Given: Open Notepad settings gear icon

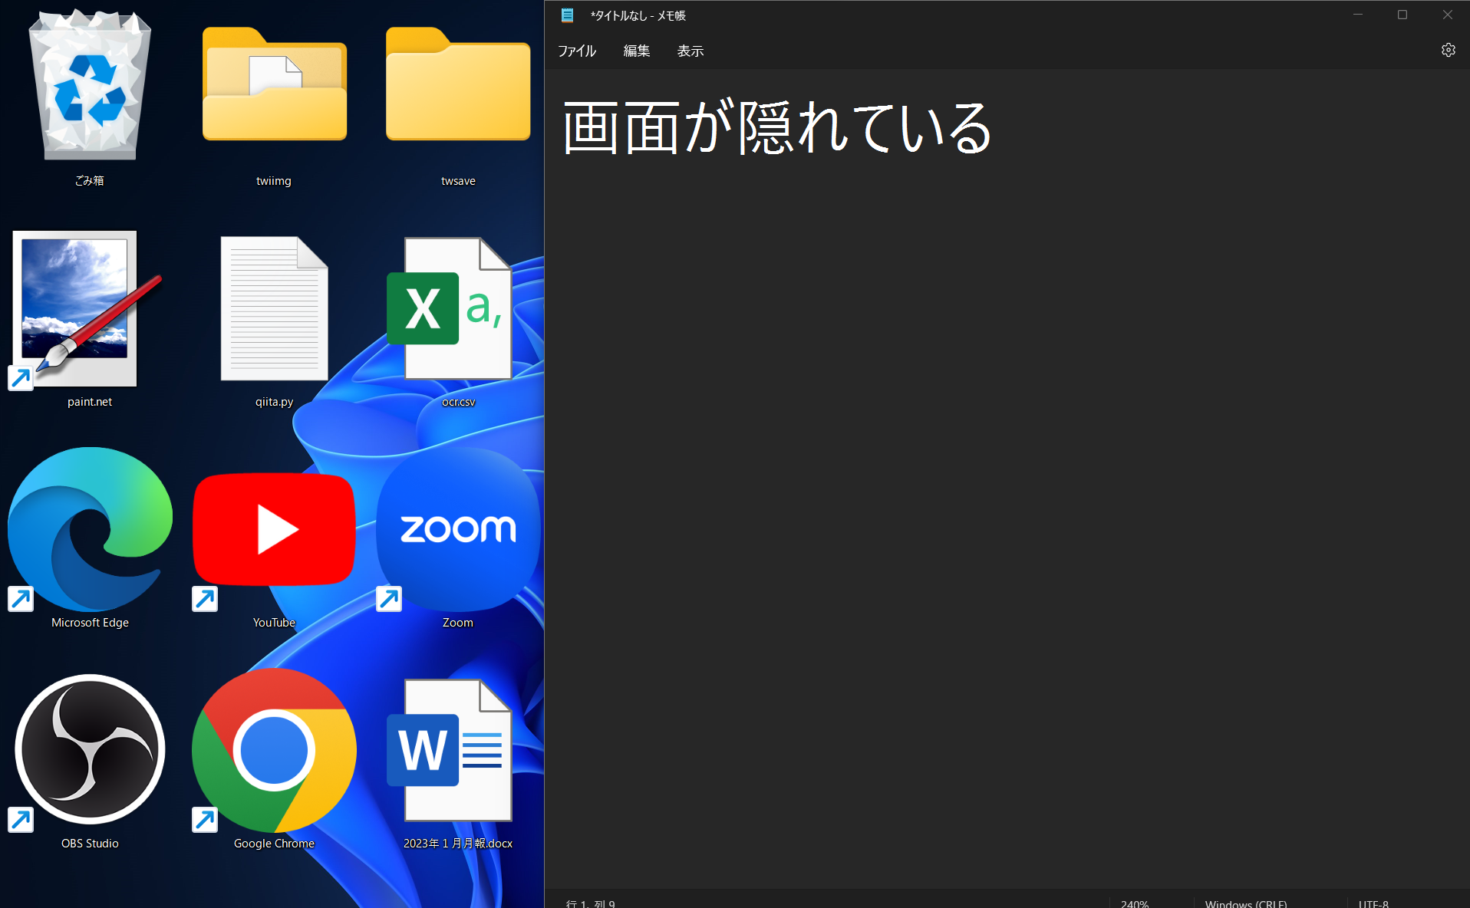Looking at the screenshot, I should 1448,50.
